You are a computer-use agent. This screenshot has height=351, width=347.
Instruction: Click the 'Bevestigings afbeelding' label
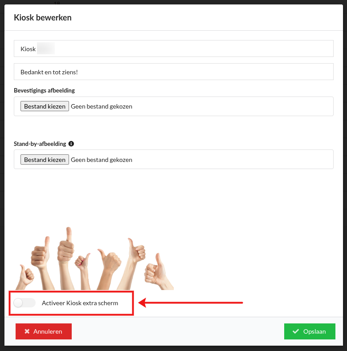[44, 90]
